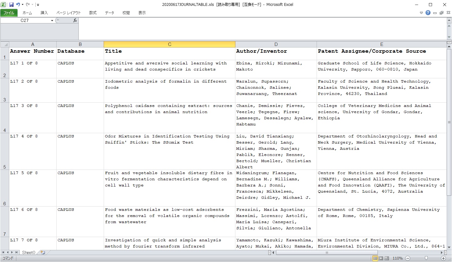Select row 3 header
The height and width of the screenshot is (262, 452).
click(x=5, y=90)
